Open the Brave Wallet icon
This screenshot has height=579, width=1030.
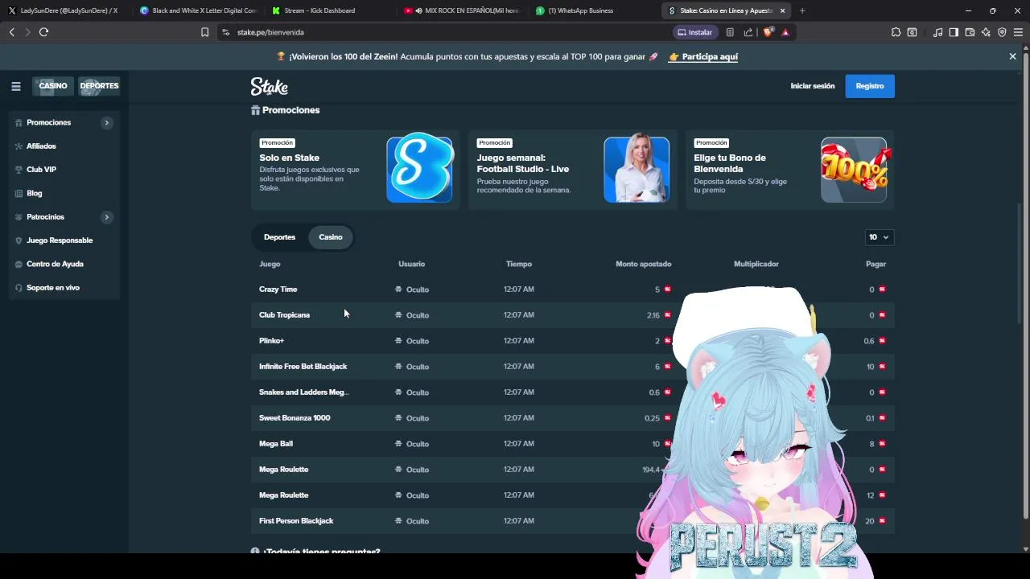click(970, 32)
